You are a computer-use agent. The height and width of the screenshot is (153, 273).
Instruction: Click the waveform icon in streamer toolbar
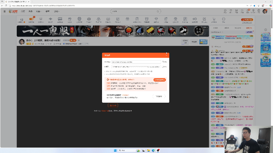51,20
